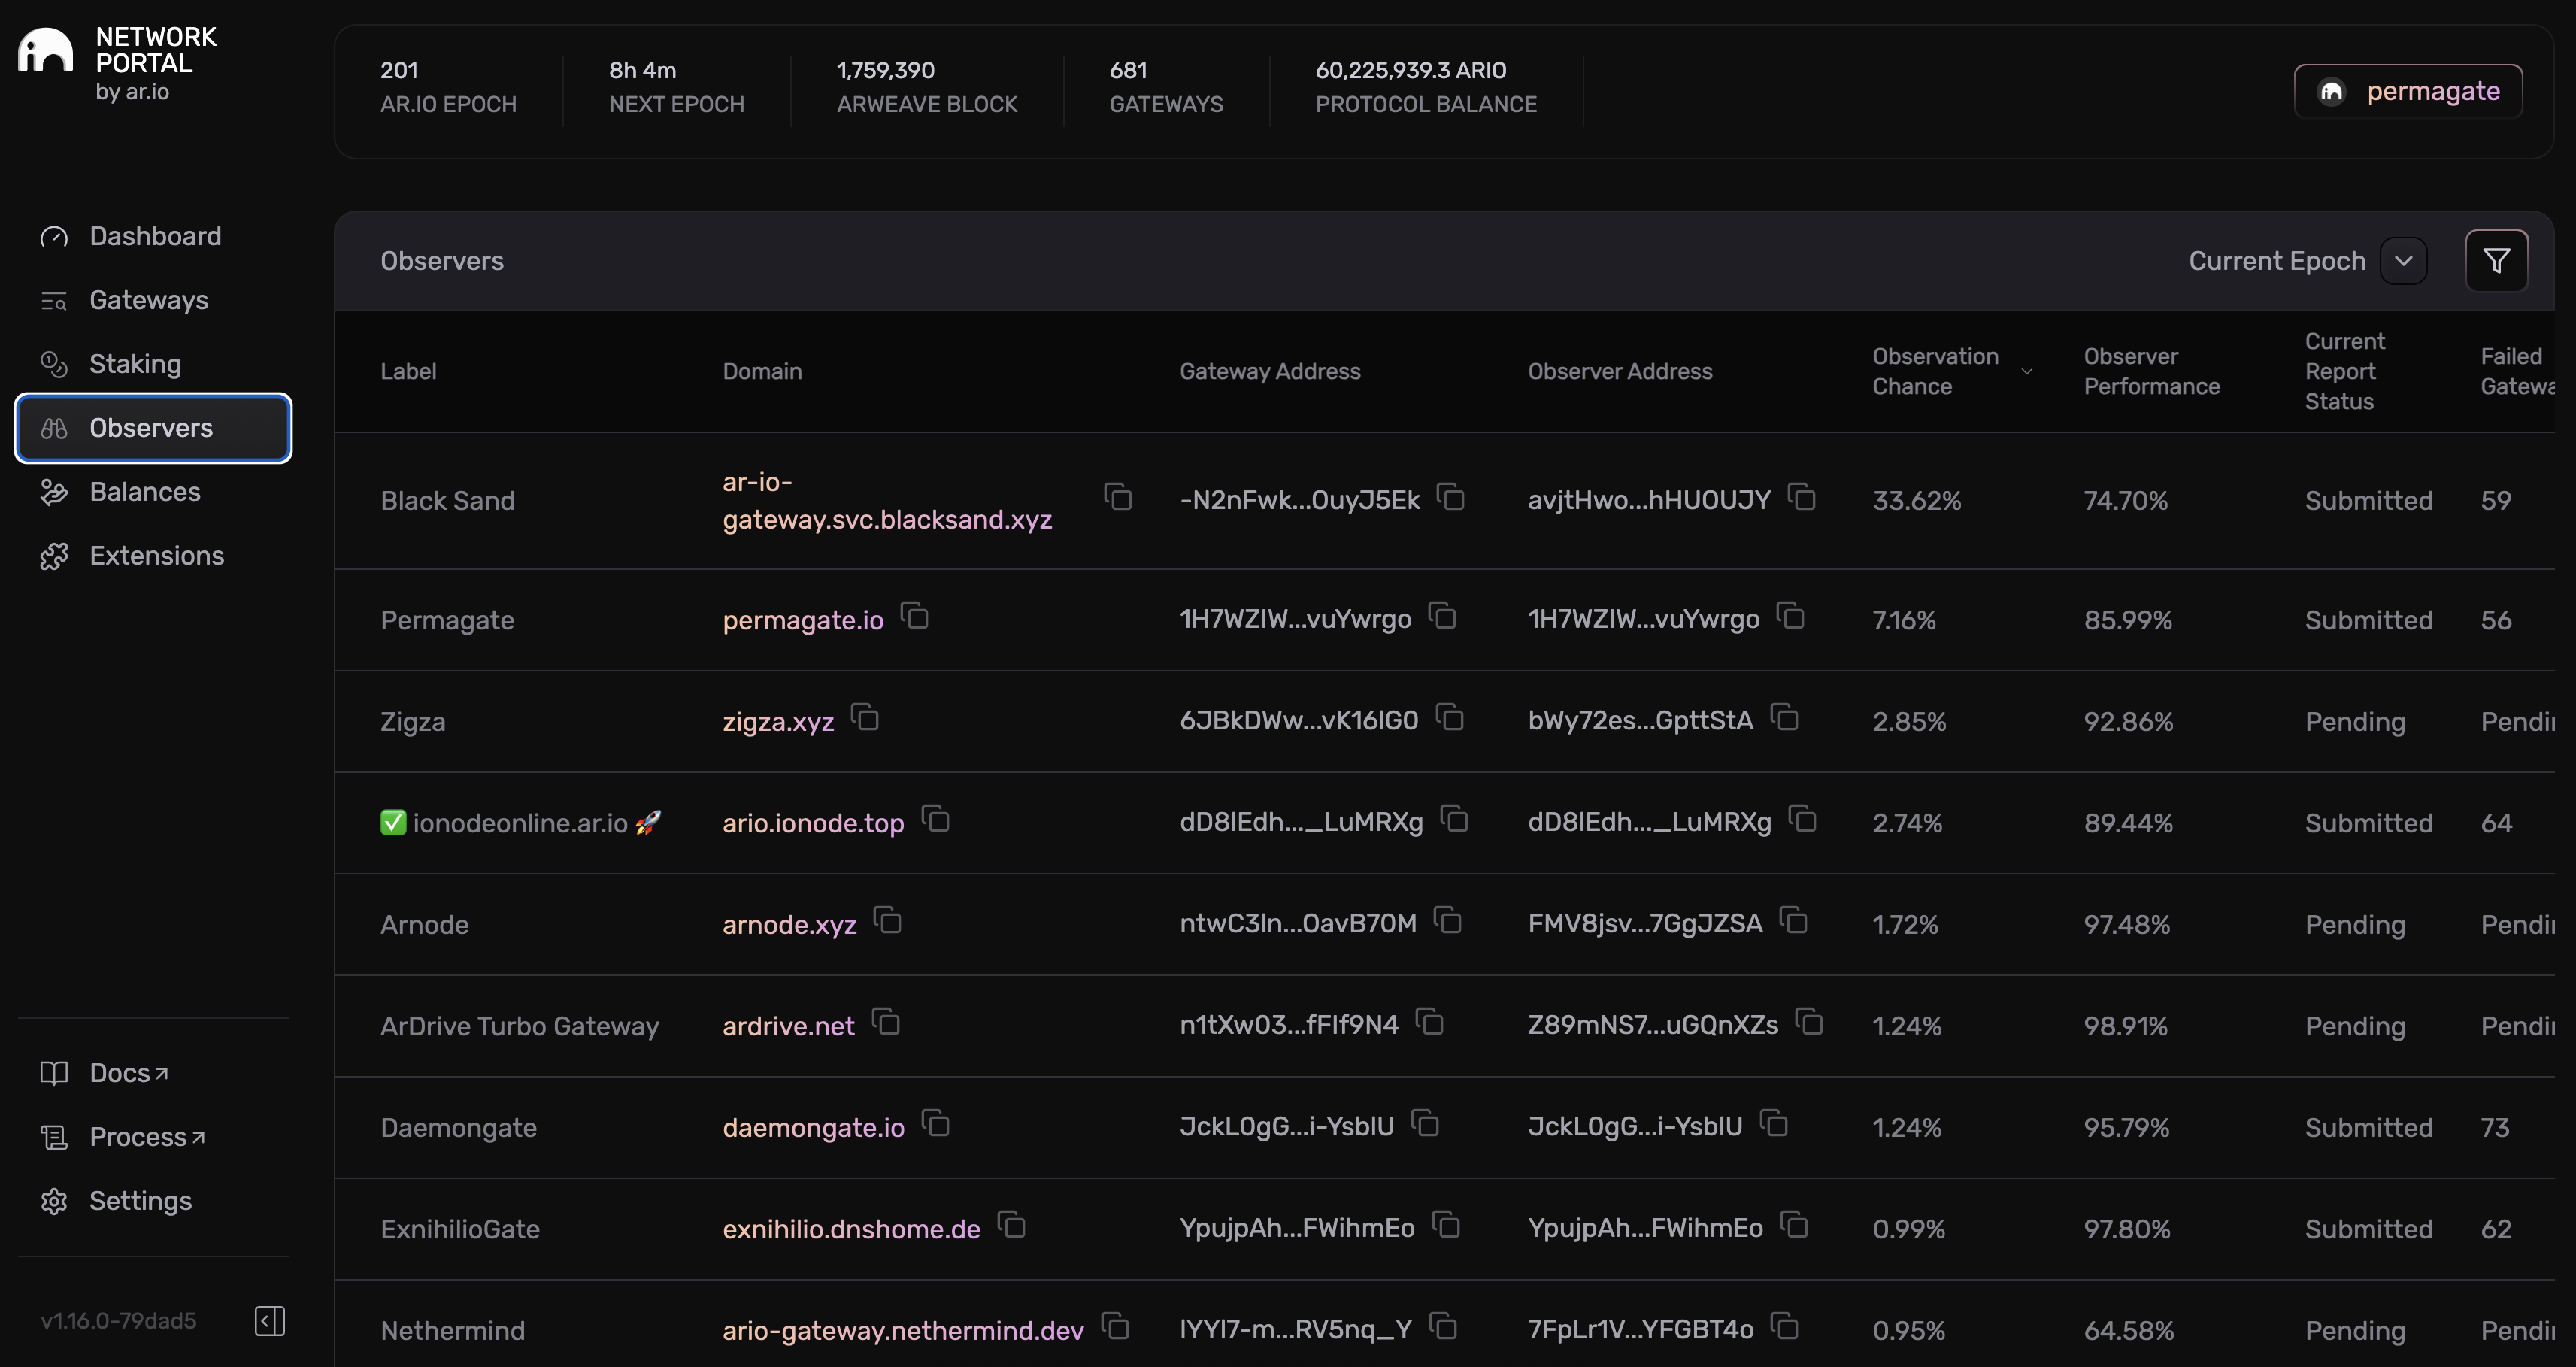The width and height of the screenshot is (2576, 1367).
Task: Navigate to Balances in sidebar
Action: (x=145, y=492)
